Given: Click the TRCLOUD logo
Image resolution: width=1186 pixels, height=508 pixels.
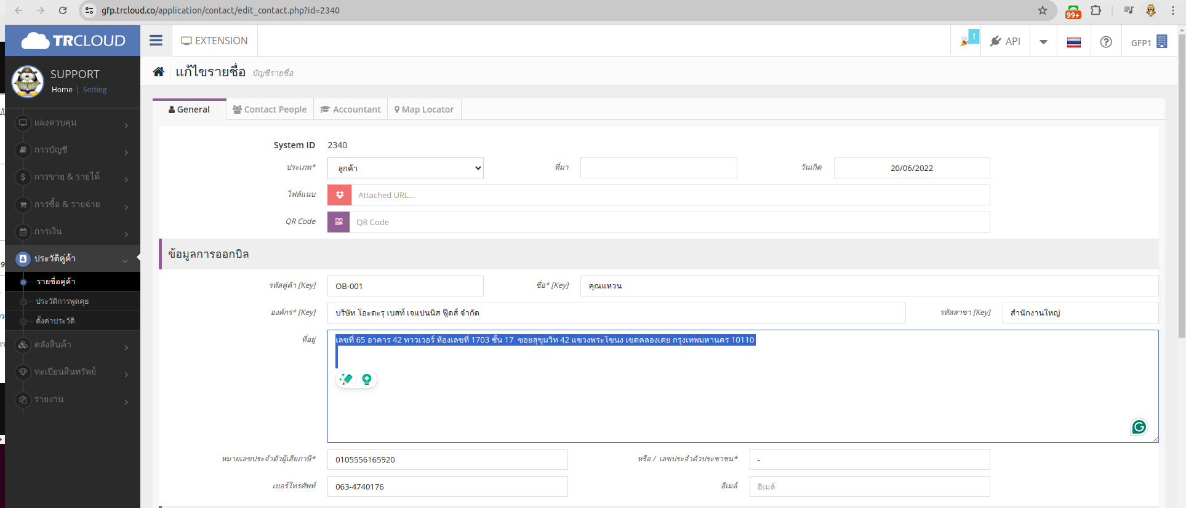Looking at the screenshot, I should click(73, 41).
